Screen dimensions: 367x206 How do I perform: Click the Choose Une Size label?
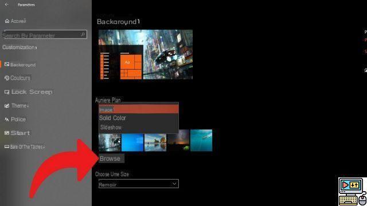click(x=112, y=174)
